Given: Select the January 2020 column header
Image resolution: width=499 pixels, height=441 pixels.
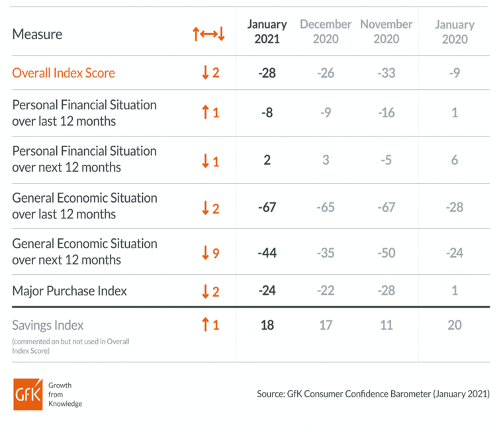Looking at the screenshot, I should [x=455, y=31].
